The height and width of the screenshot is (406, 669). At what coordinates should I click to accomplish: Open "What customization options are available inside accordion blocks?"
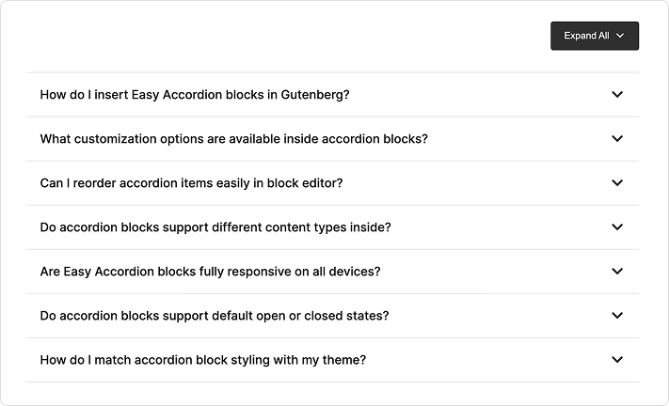coord(233,139)
